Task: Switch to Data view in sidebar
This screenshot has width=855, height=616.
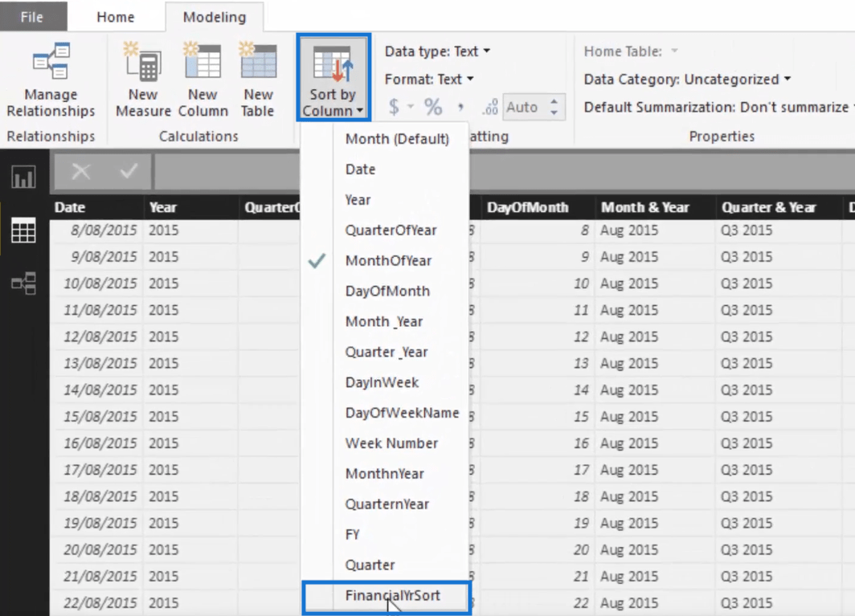Action: pos(23,230)
